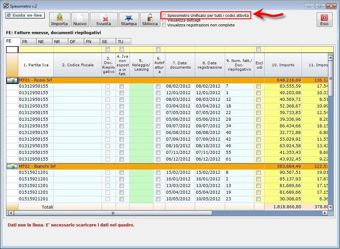340x249 pixels.
Task: Click the horizontal scrollbar left arrow
Action: point(11,213)
